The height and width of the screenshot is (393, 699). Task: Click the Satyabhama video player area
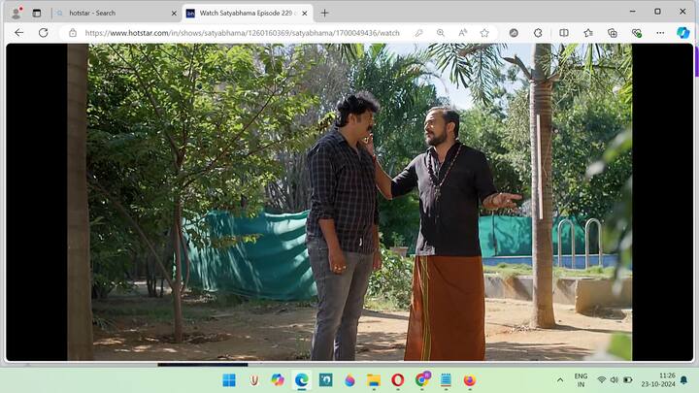349,202
